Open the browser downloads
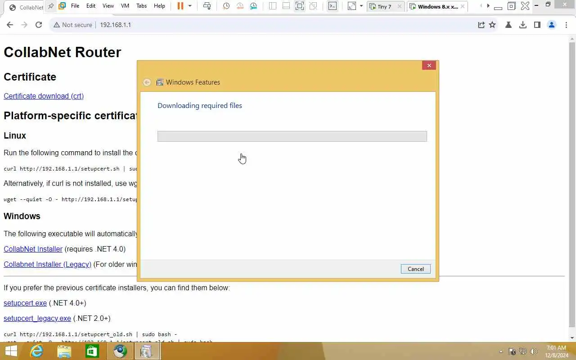576x360 pixels. coord(523,25)
